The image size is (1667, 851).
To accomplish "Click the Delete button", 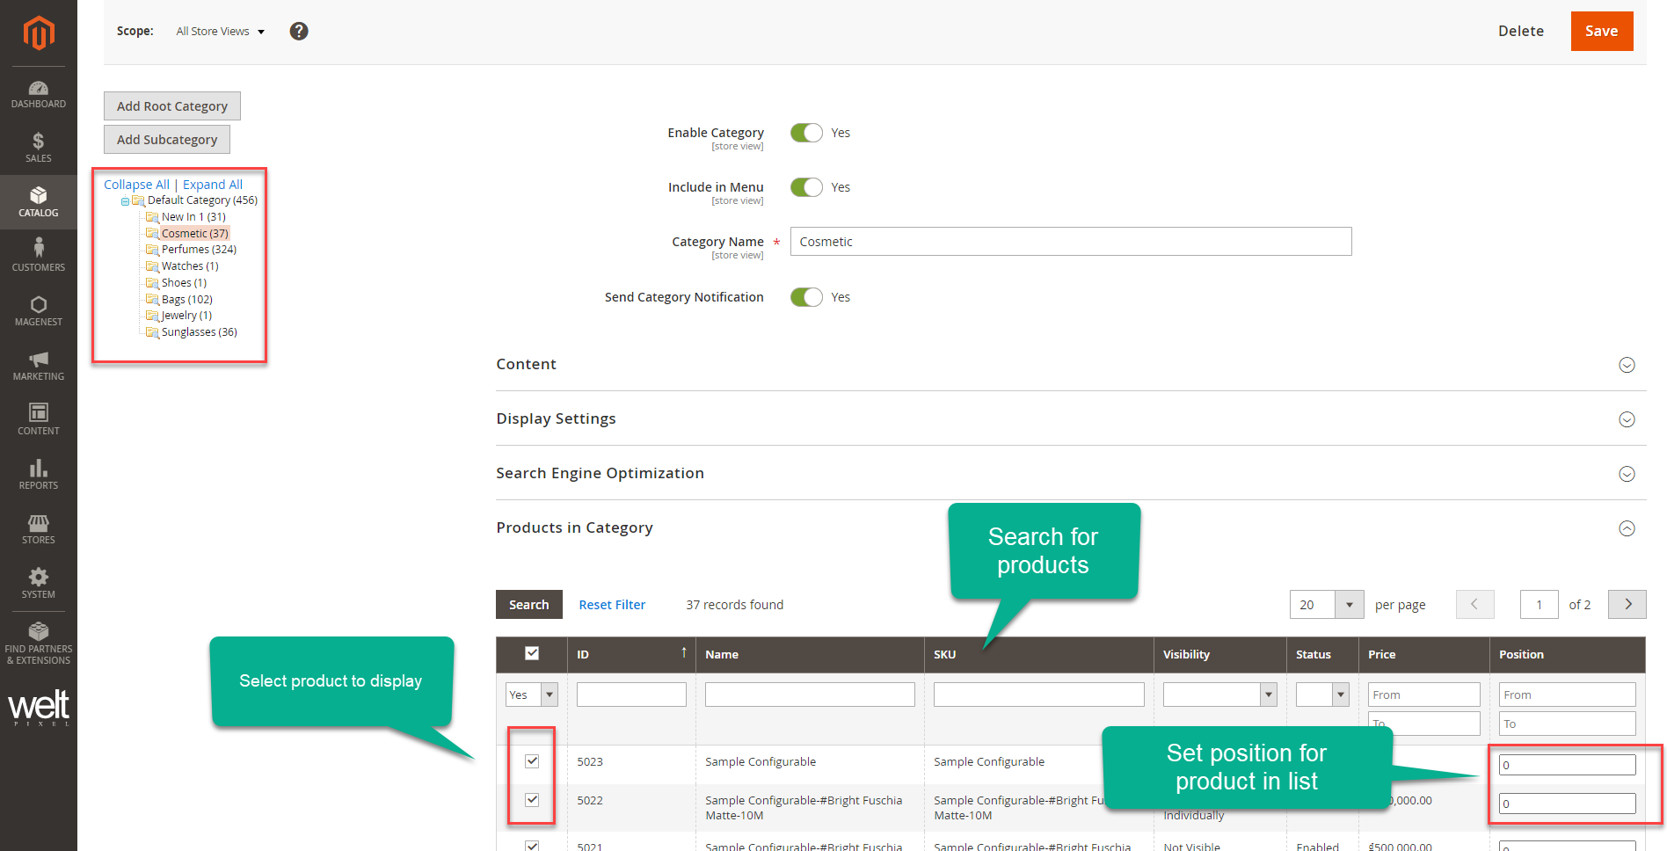I will coord(1521,31).
